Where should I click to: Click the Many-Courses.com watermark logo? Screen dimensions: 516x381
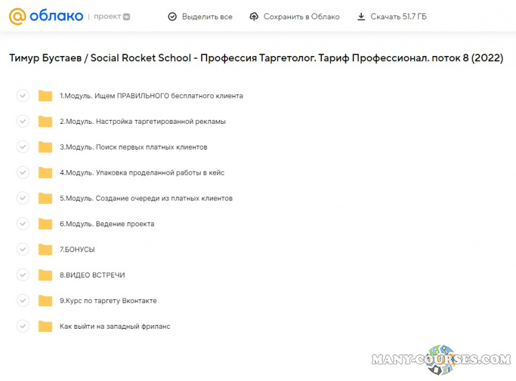coord(441,360)
